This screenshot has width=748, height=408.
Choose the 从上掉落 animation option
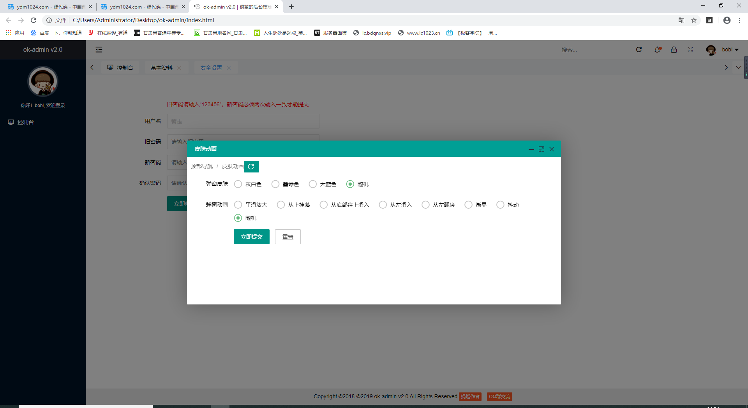point(281,205)
